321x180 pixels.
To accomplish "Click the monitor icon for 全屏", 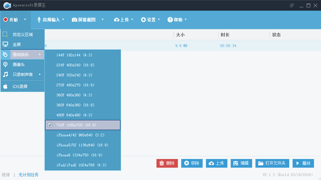I will pyautogui.click(x=5, y=44).
